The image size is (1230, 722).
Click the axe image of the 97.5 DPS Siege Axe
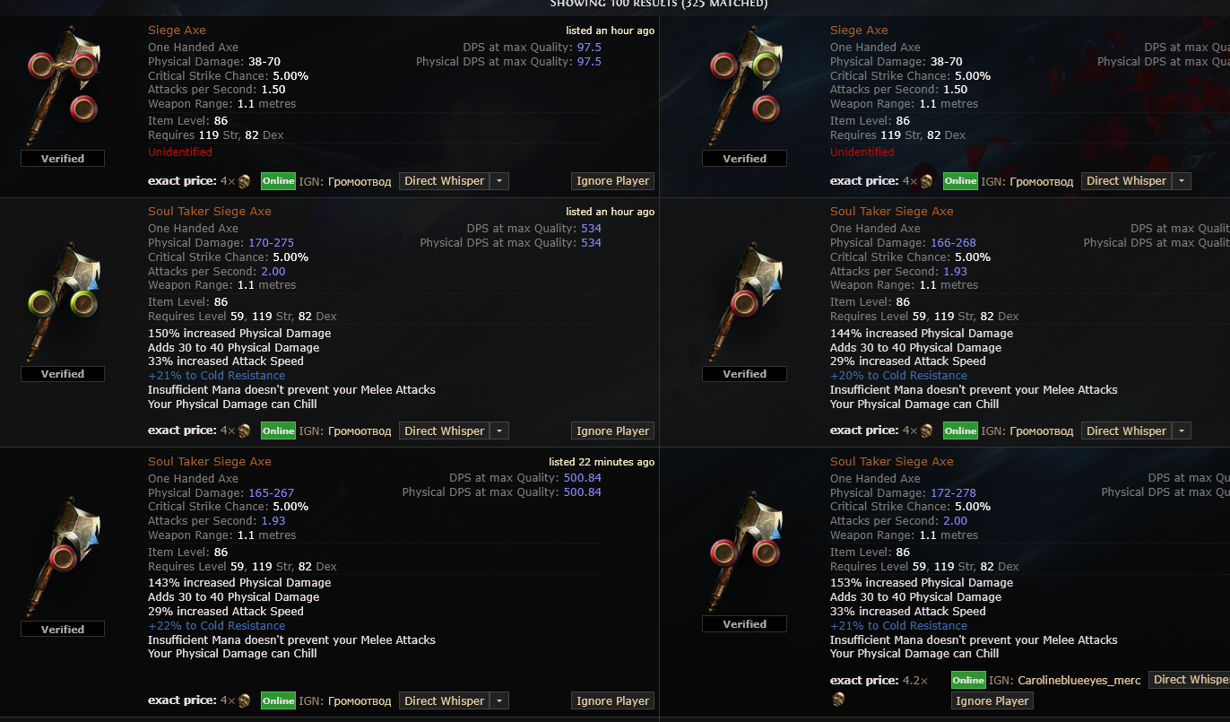[63, 87]
